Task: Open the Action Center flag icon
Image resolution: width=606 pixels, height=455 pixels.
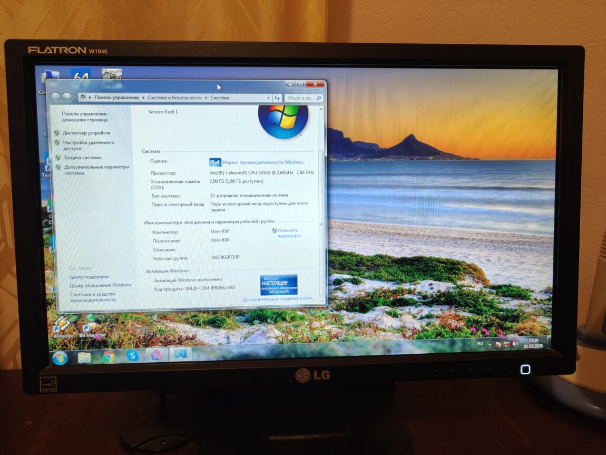Action: 498,344
